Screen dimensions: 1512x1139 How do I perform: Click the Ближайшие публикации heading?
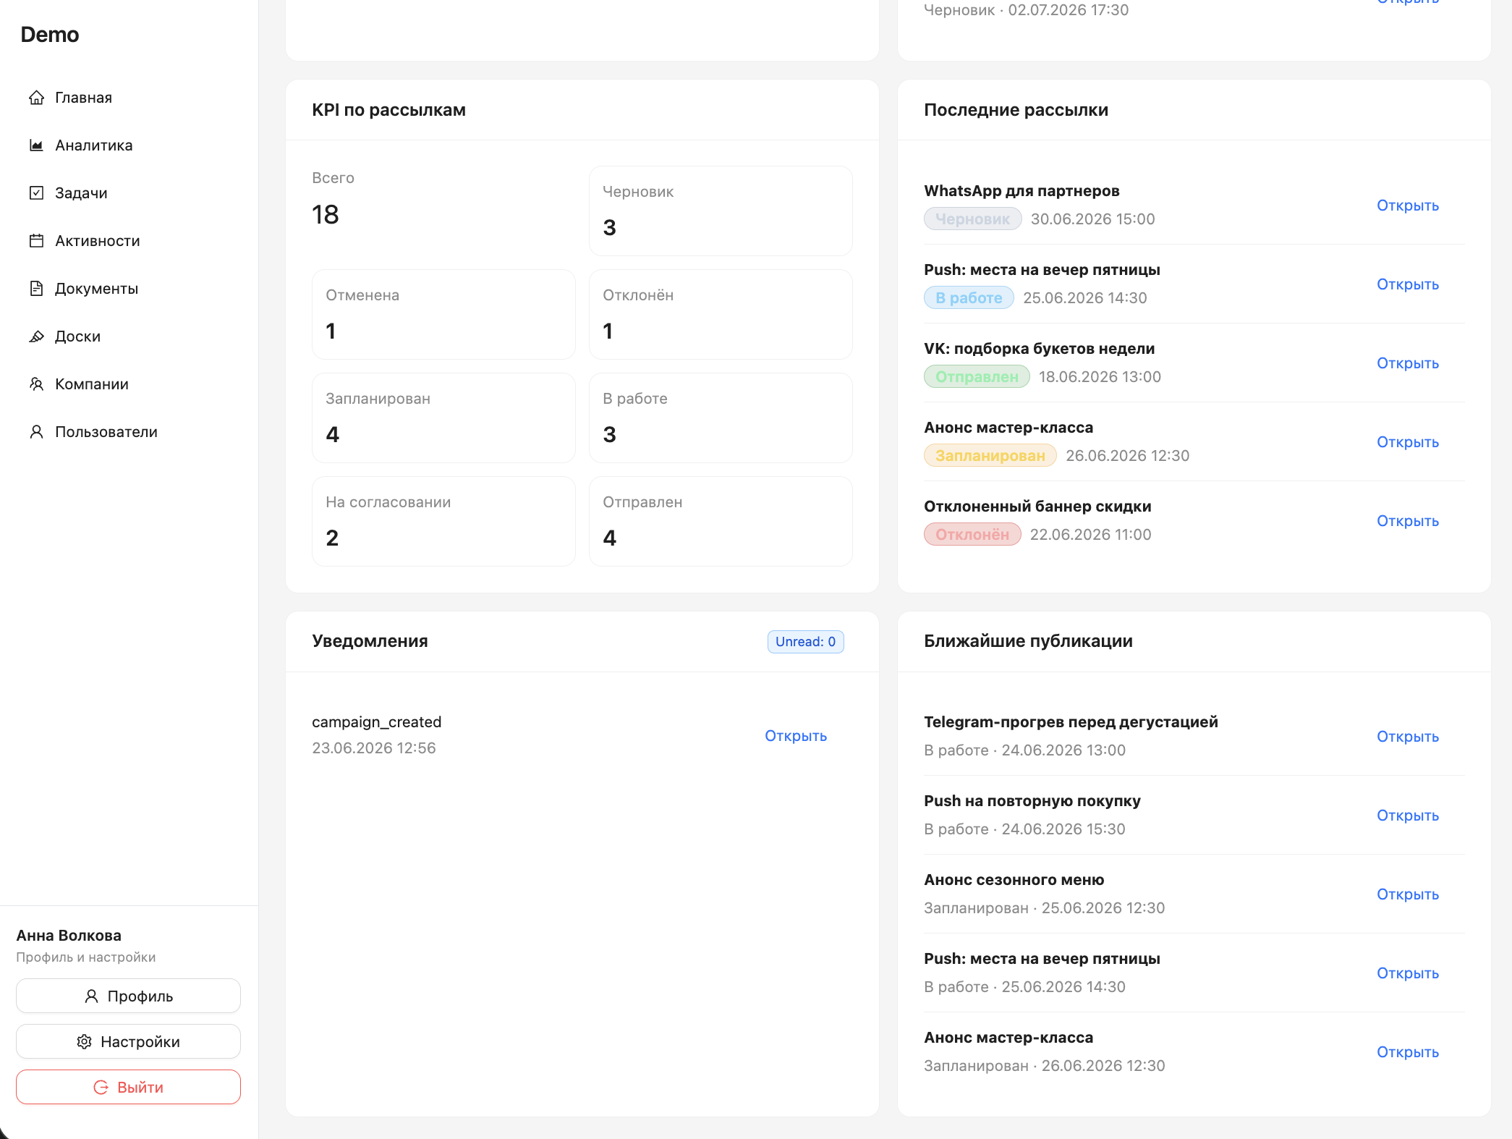1028,641
